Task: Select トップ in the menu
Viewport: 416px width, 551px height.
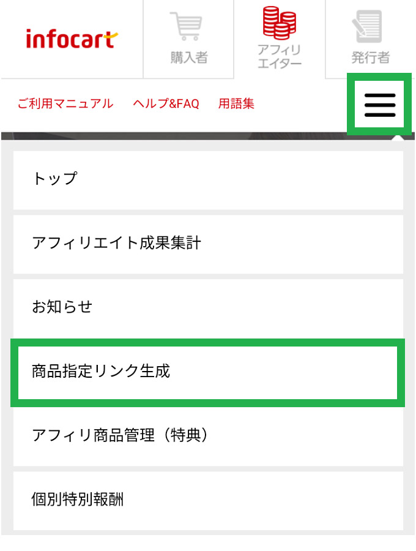Action: (x=208, y=179)
